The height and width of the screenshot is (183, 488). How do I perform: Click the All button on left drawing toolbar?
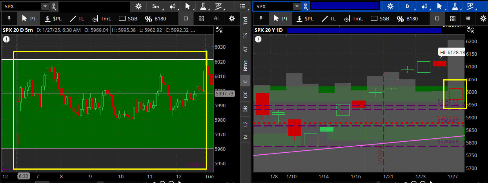(x=216, y=18)
